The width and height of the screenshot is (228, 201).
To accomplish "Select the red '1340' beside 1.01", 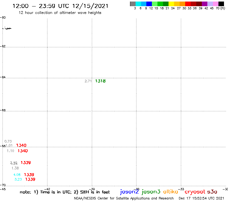I will [21, 145].
